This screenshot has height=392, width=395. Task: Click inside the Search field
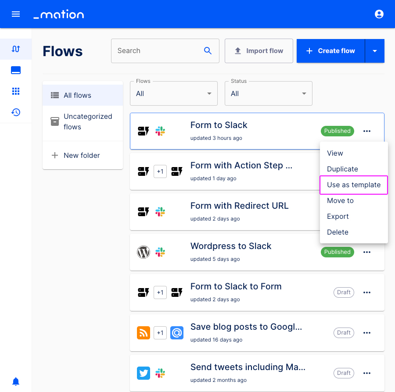point(158,50)
